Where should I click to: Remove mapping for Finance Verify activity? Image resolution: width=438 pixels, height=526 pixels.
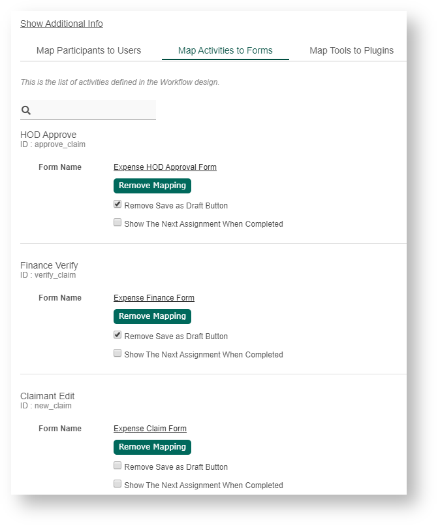click(152, 316)
